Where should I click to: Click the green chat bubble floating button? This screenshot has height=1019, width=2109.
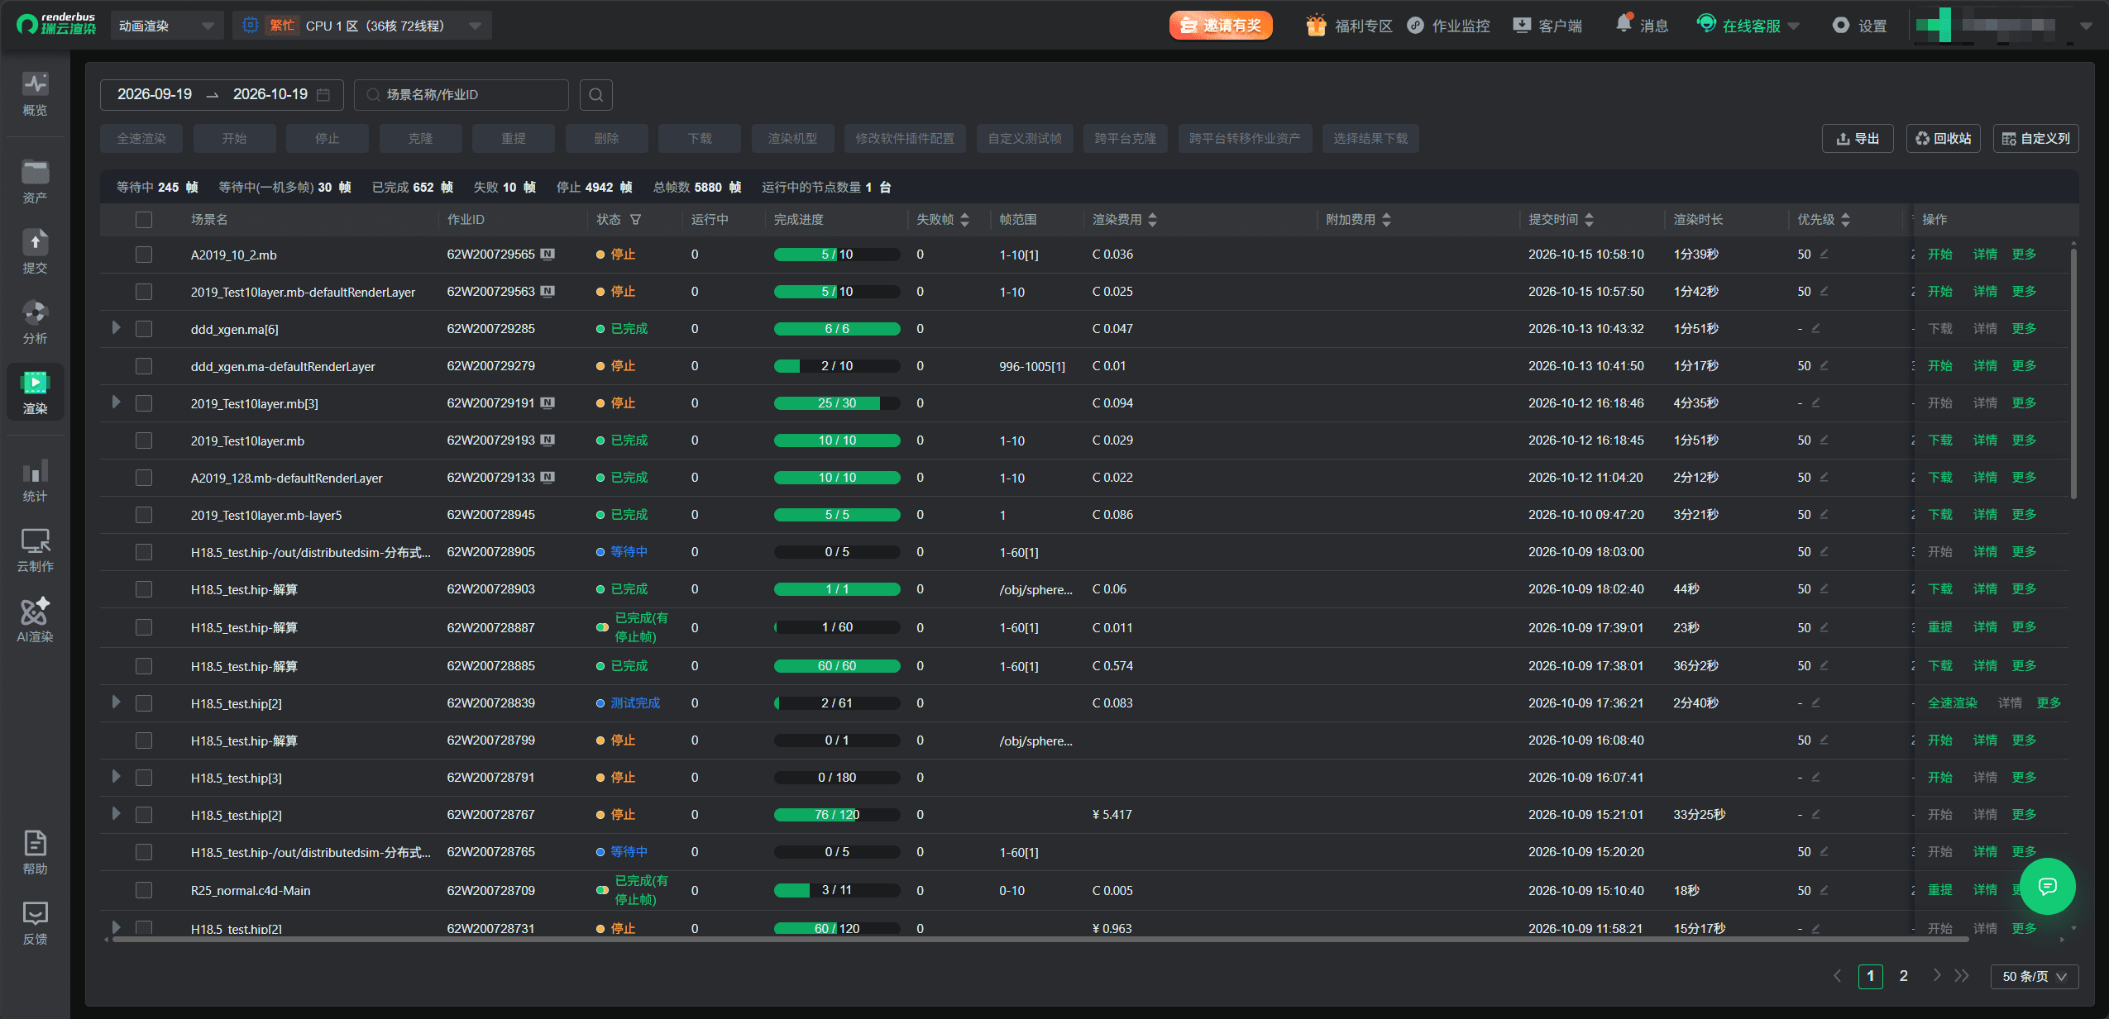click(2047, 887)
